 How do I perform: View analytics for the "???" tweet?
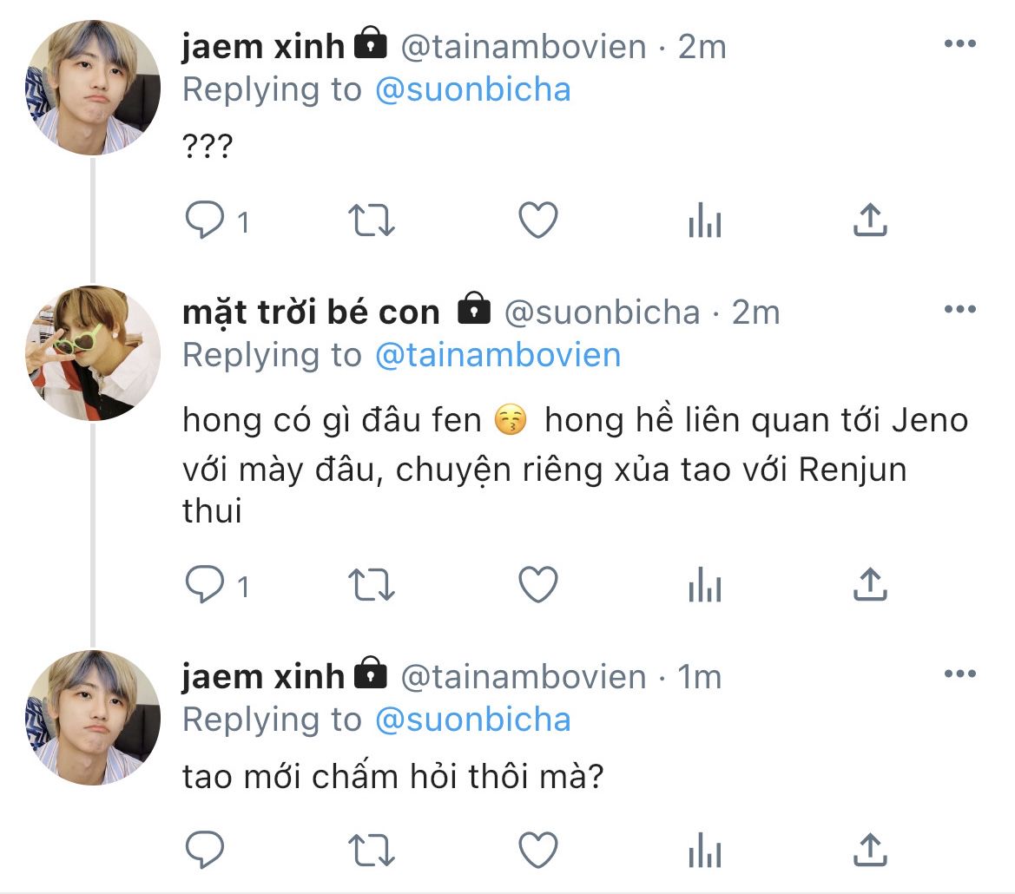tap(704, 222)
